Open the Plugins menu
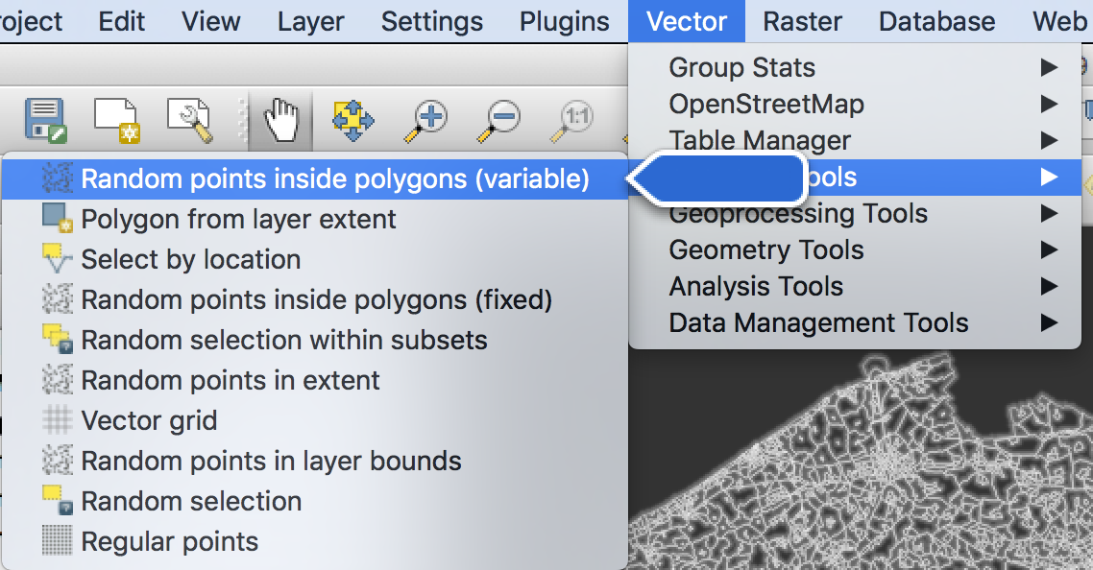This screenshot has width=1093, height=570. 565,22
